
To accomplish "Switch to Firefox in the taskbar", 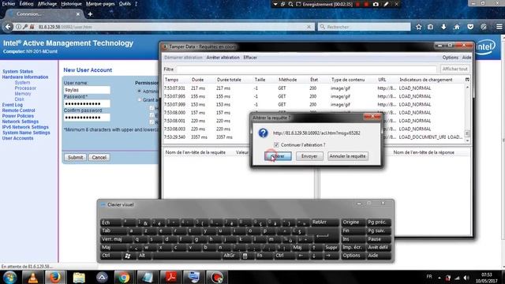I will click(54, 277).
